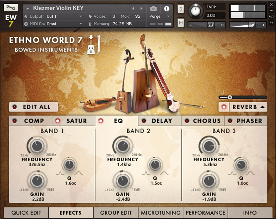Click the plus volume button
This screenshot has width=276, height=219.
pos(263,25)
